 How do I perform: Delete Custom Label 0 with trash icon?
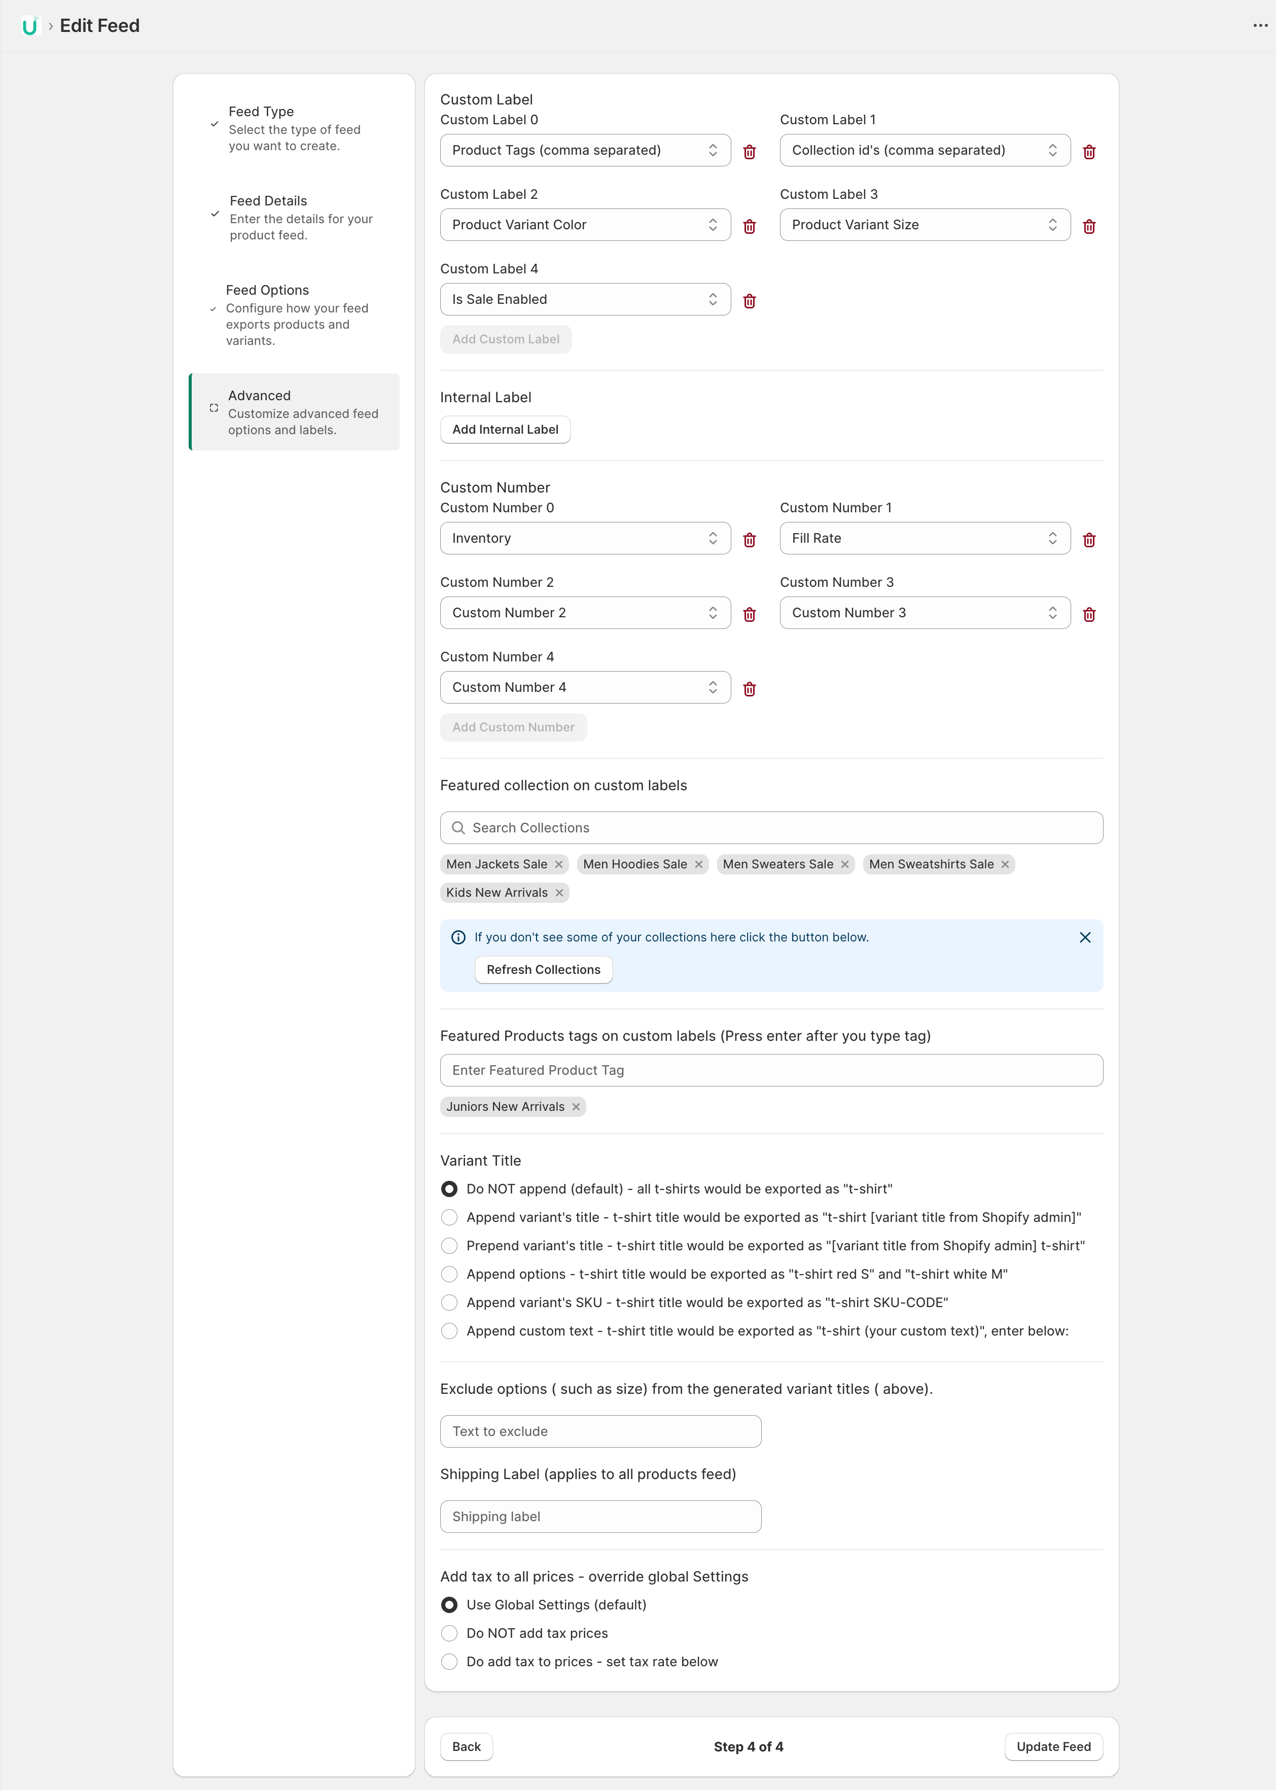coord(750,152)
